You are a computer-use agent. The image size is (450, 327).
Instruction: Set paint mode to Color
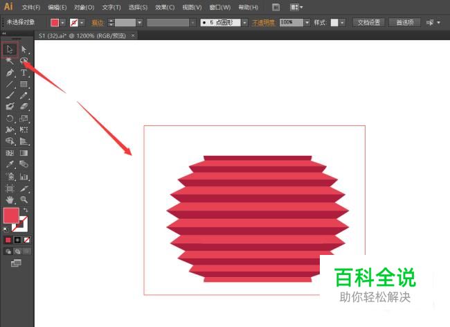[x=8, y=240]
